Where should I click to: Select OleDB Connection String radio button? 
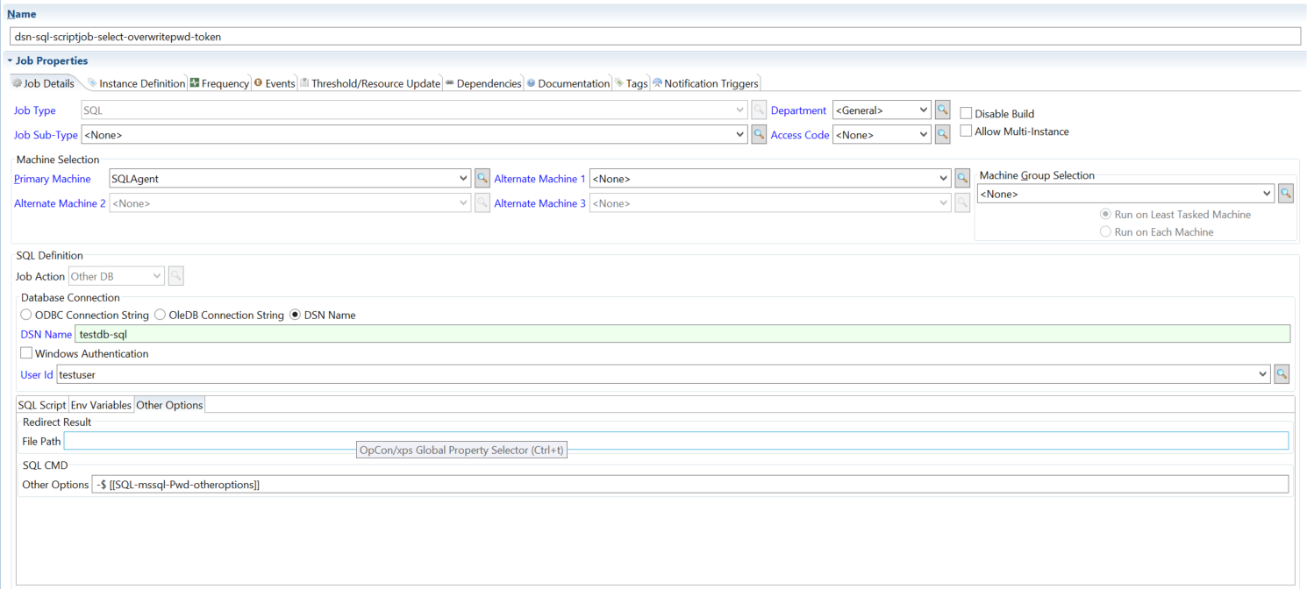pos(160,315)
